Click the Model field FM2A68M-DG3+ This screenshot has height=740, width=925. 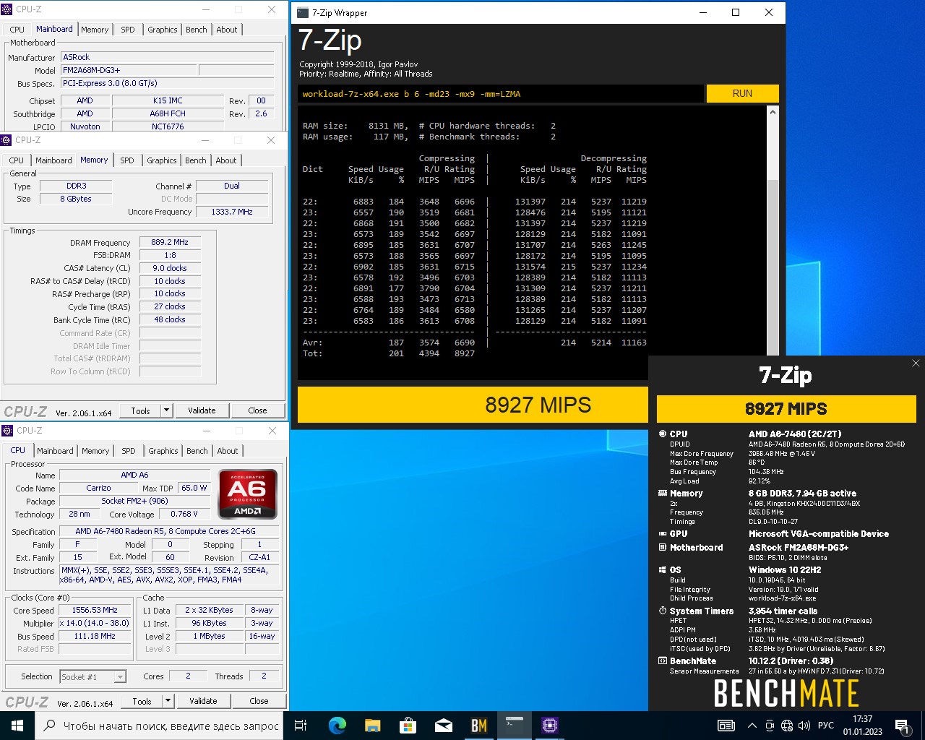[x=128, y=70]
